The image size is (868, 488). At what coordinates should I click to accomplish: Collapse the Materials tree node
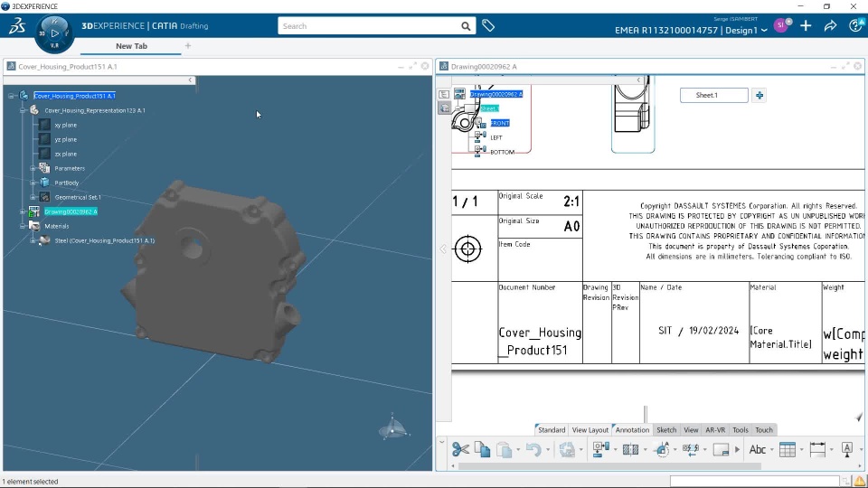pos(23,226)
